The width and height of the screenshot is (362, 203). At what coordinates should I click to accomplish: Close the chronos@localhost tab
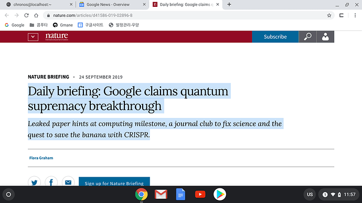tap(71, 4)
